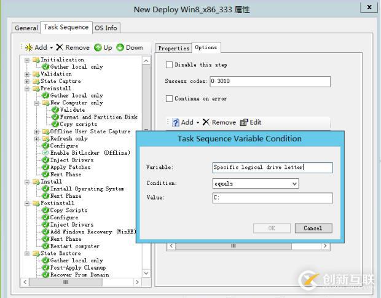Viewport: 381px width, 298px height.
Task: Enable the Continue on error checkbox
Action: point(169,98)
